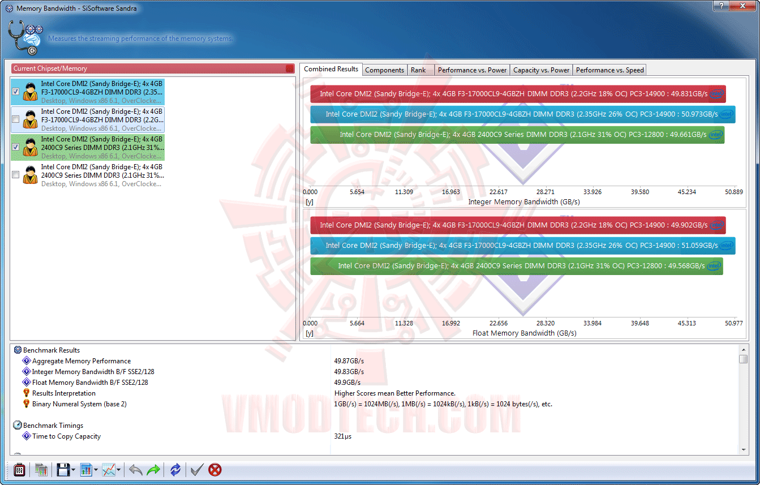The height and width of the screenshot is (485, 760).
Task: Click the Benchmark Results section icon
Action: [x=18, y=350]
